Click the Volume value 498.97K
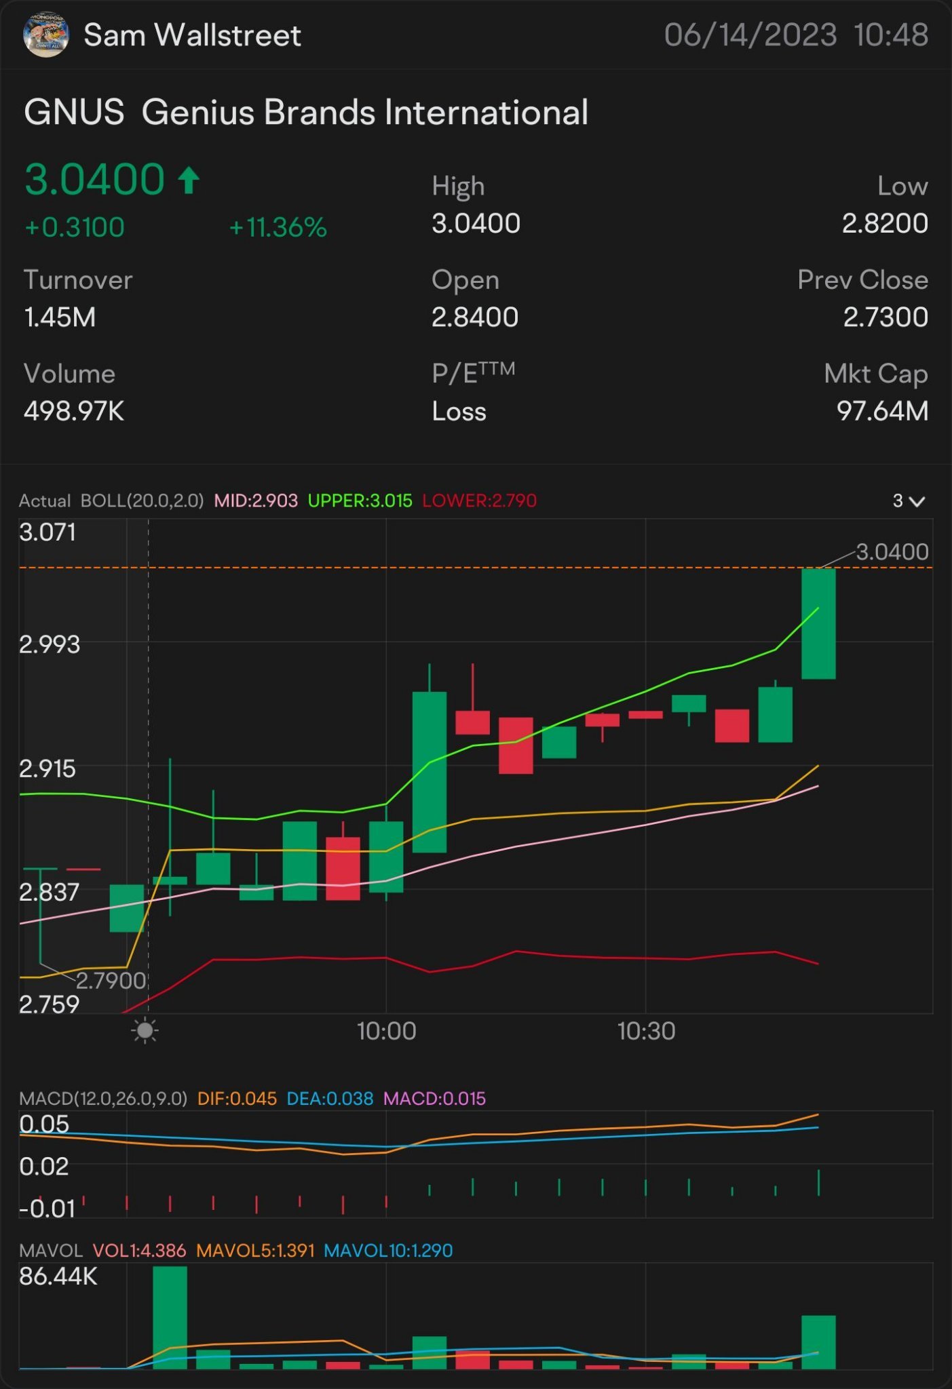952x1389 pixels. pyautogui.click(x=74, y=411)
